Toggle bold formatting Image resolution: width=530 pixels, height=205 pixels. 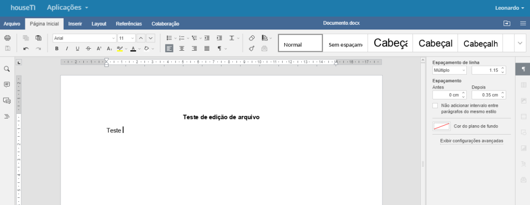[57, 48]
